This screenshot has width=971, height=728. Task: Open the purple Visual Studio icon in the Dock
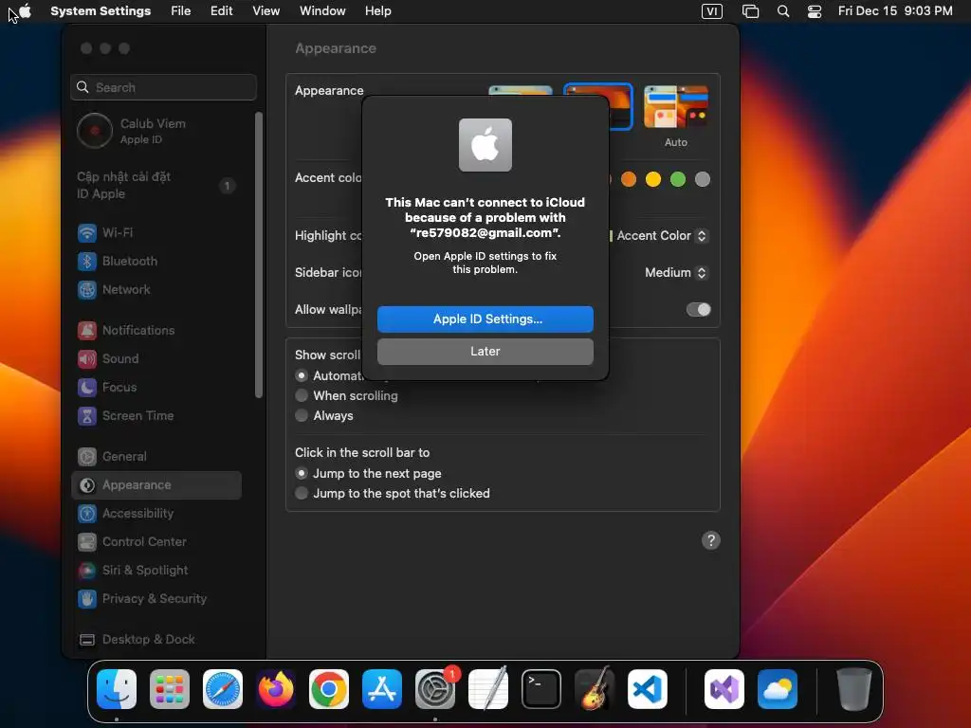(x=724, y=689)
